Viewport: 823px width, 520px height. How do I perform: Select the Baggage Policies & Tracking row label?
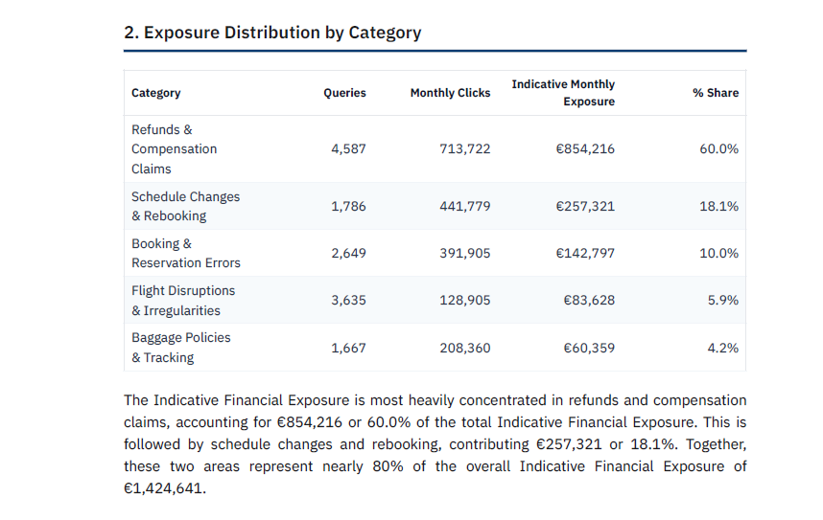coord(180,347)
